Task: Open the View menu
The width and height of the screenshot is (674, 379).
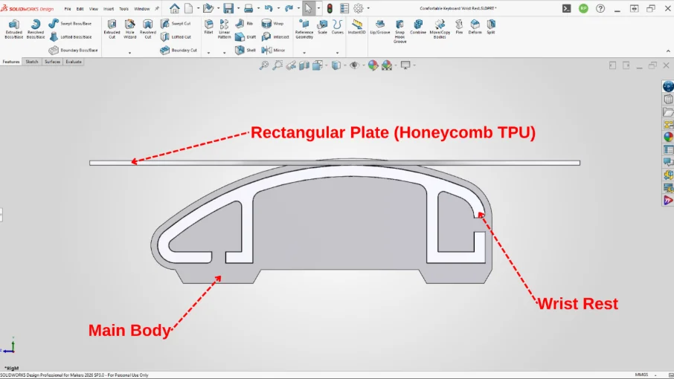Action: [93, 9]
